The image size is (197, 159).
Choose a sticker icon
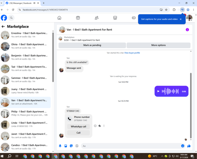click(71, 146)
